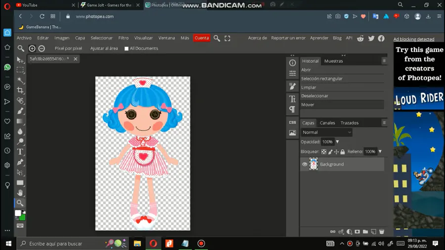This screenshot has height=250, width=445.
Task: Open the Aprender link
Action: (x=319, y=38)
